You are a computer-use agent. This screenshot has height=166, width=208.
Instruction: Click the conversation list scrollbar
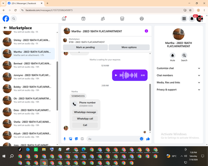[x=57, y=86]
